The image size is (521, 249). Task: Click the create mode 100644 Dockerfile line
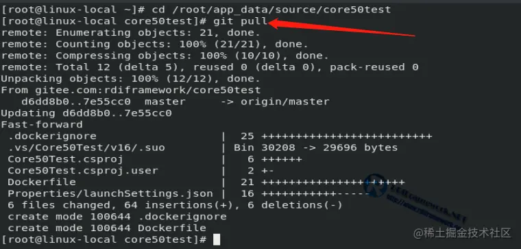[x=107, y=228]
